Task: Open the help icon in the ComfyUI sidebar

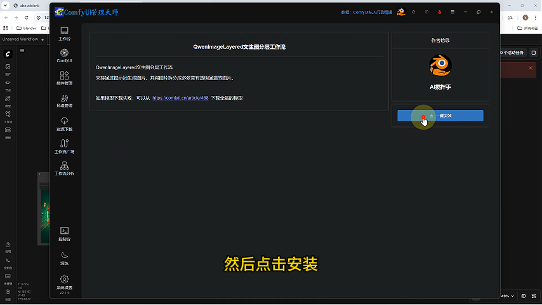Action: coord(8,247)
